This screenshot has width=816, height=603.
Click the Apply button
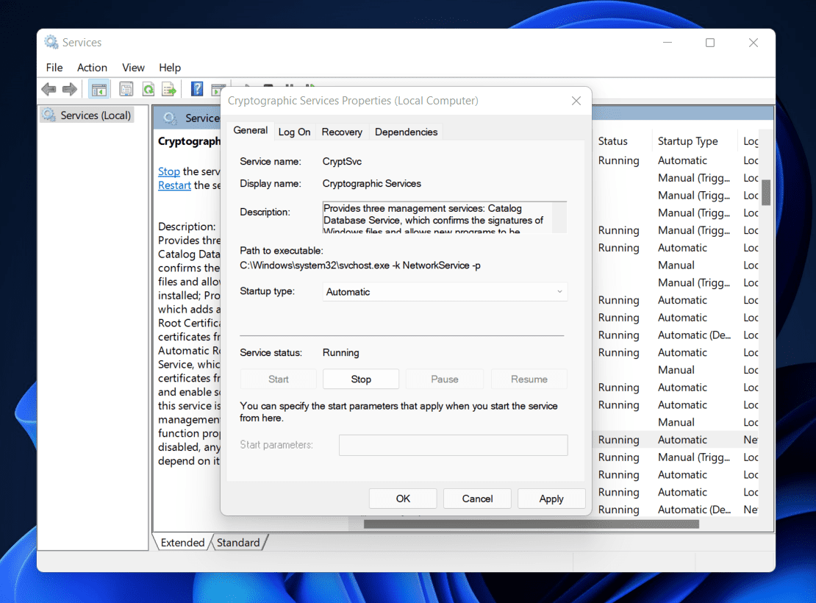(x=551, y=499)
